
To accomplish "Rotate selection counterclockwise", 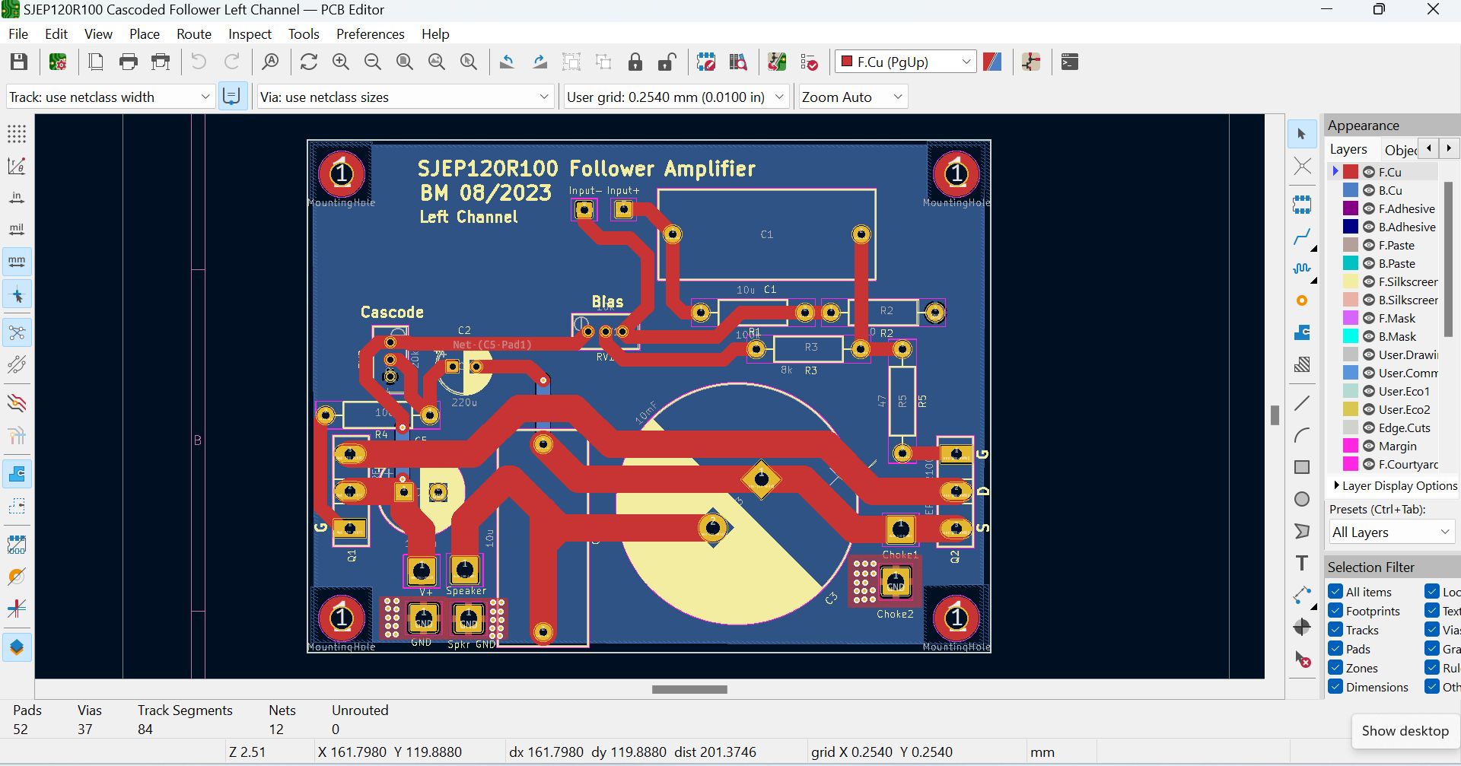I will pyautogui.click(x=507, y=62).
